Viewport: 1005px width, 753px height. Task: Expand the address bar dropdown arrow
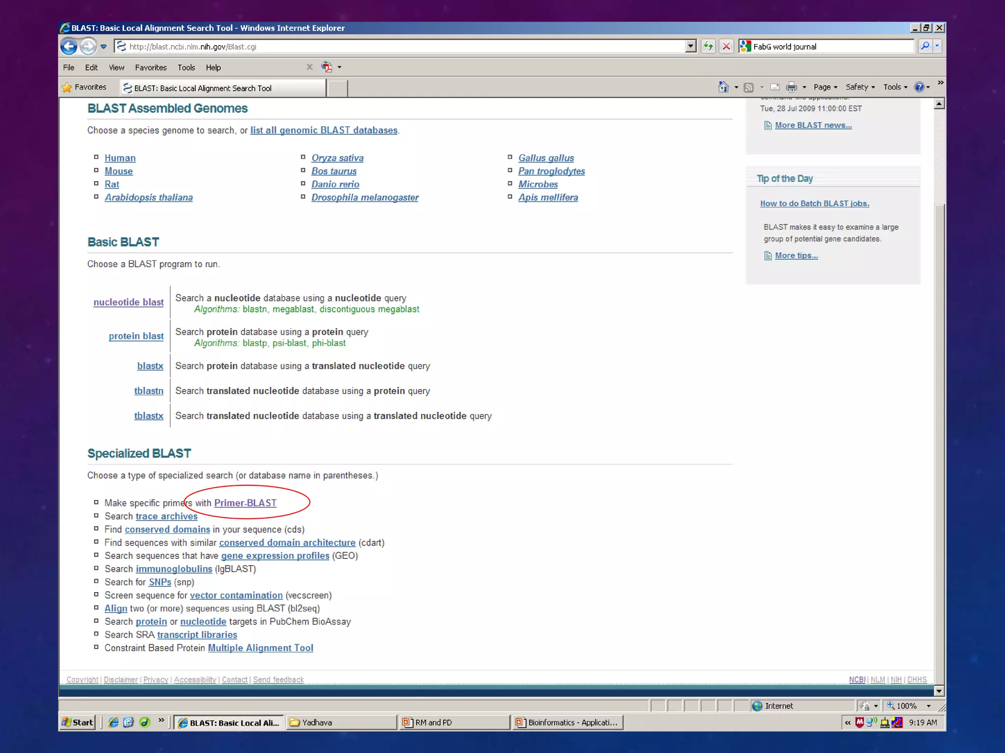tap(690, 47)
